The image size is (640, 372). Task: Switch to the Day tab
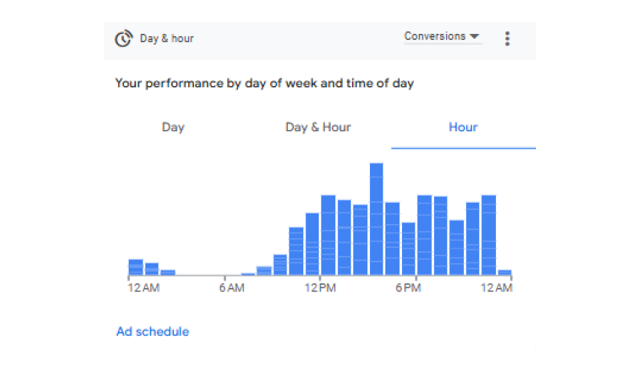(173, 127)
